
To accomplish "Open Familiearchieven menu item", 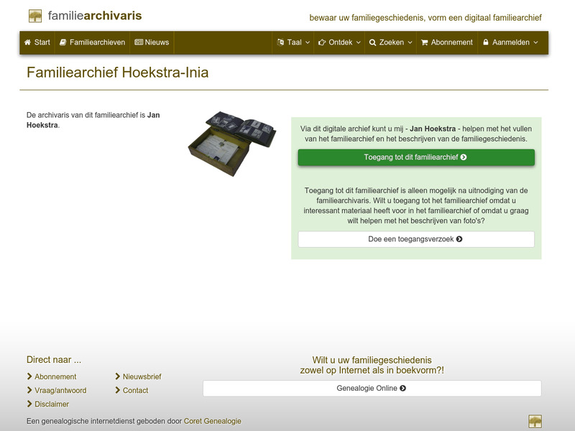I will (x=93, y=42).
